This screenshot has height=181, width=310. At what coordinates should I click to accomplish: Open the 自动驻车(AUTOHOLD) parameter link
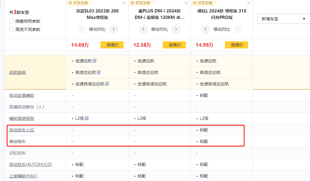click(31, 164)
